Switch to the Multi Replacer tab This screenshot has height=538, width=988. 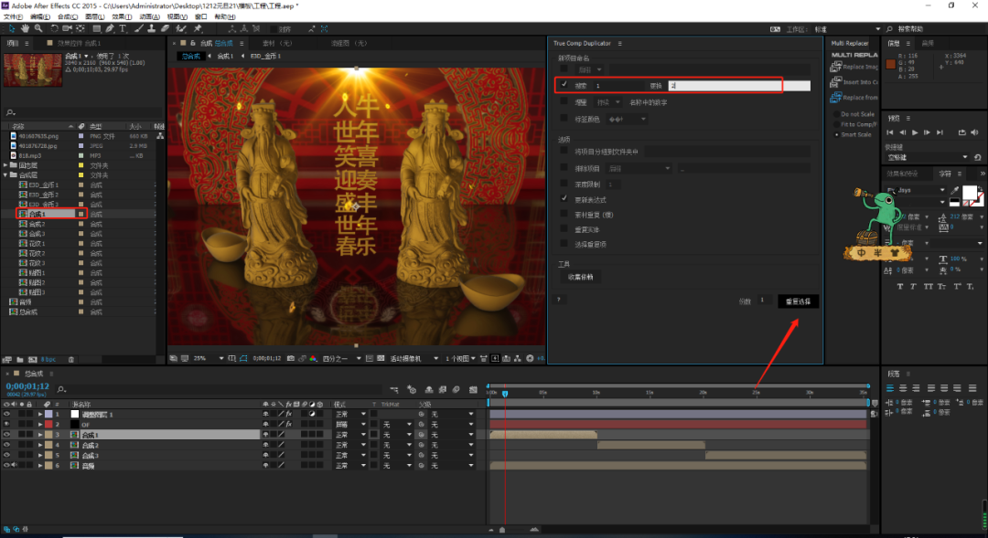tap(849, 44)
